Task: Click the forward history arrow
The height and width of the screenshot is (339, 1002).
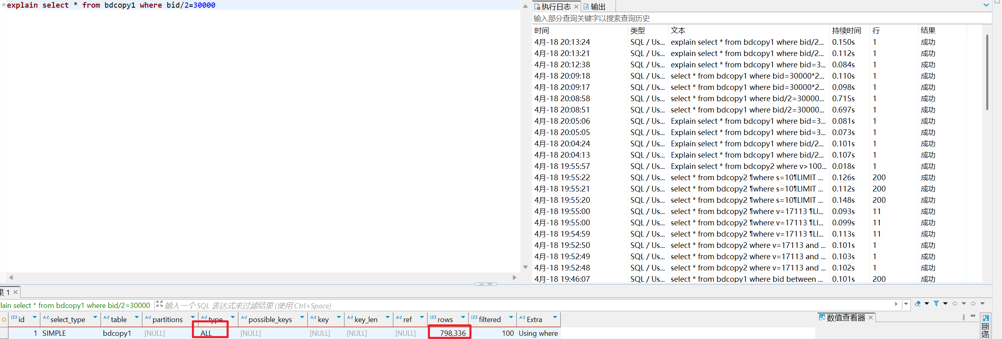Action: (x=973, y=304)
